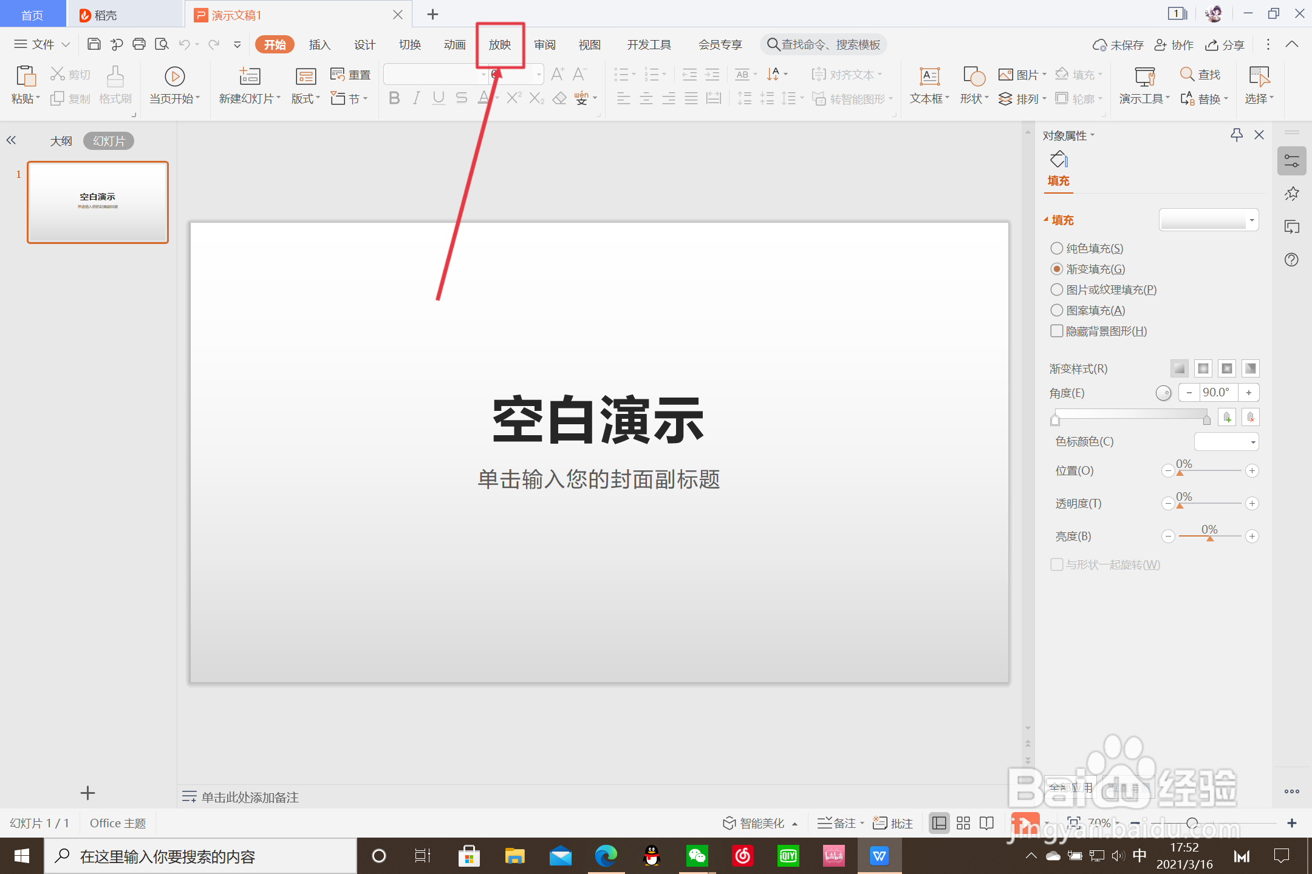The width and height of the screenshot is (1312, 874).
Task: Click the Paste clipboard icon
Action: pos(26,76)
